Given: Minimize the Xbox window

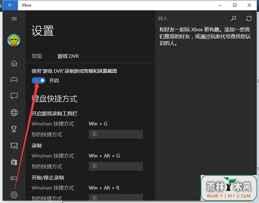Looking at the screenshot, I should click(220, 5).
